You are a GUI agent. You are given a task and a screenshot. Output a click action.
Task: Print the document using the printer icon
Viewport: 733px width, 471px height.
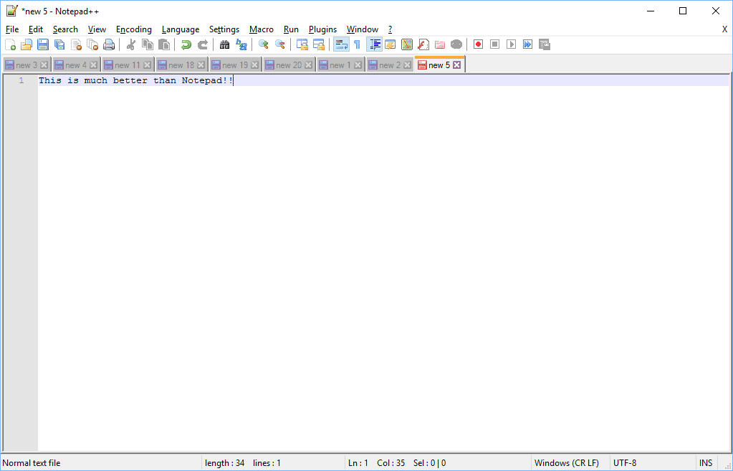point(109,44)
